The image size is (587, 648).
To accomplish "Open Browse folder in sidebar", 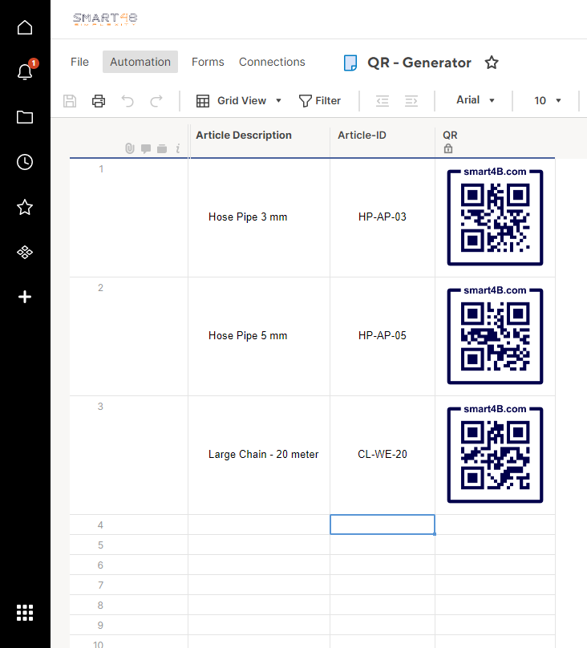I will tap(25, 117).
